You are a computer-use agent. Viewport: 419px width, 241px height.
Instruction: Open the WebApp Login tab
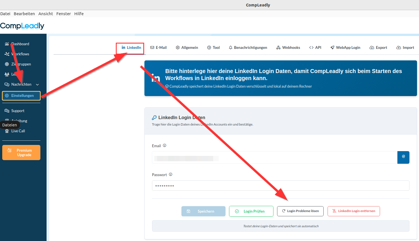tap(345, 47)
